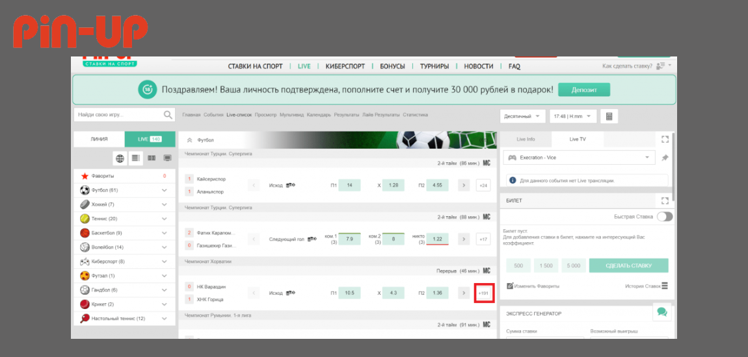The width and height of the screenshot is (748, 357).
Task: Expand the Хоккей (7) category
Action: coord(164,204)
